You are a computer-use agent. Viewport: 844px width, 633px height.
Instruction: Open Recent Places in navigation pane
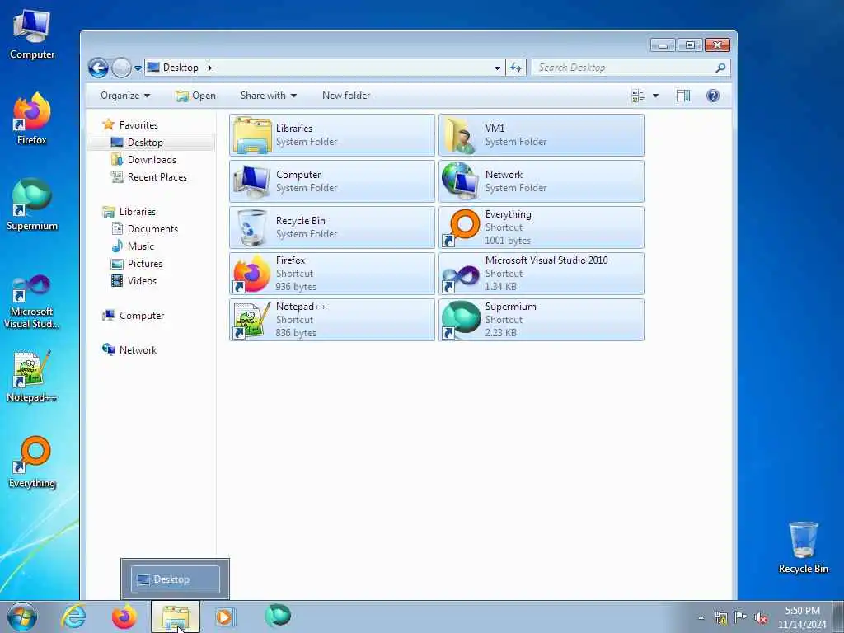tap(157, 177)
